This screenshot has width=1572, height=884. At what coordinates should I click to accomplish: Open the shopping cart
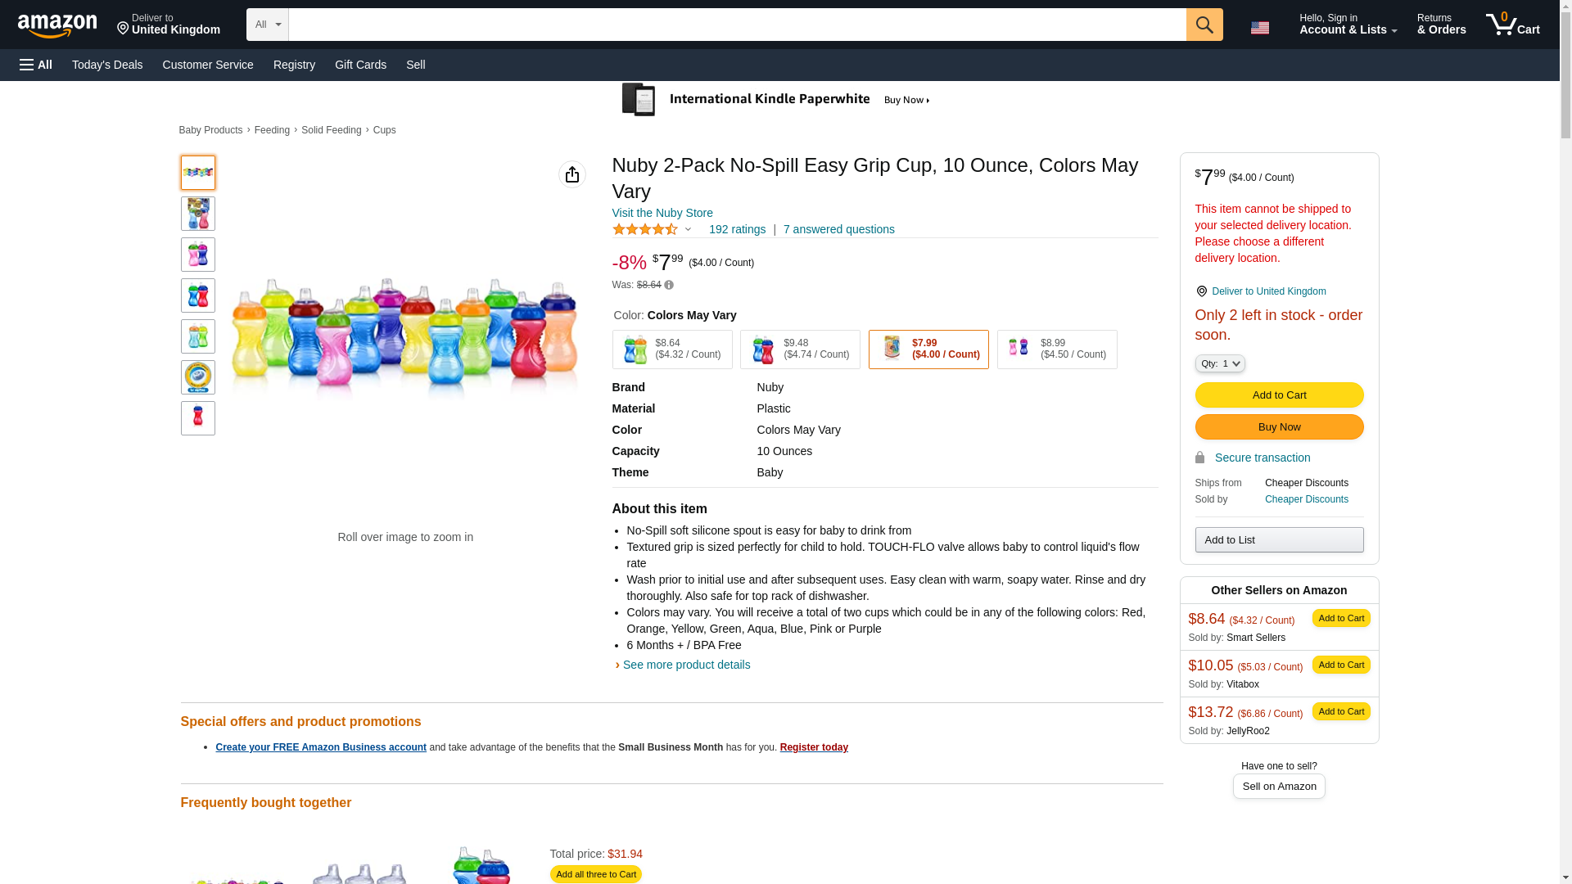pyautogui.click(x=1512, y=25)
